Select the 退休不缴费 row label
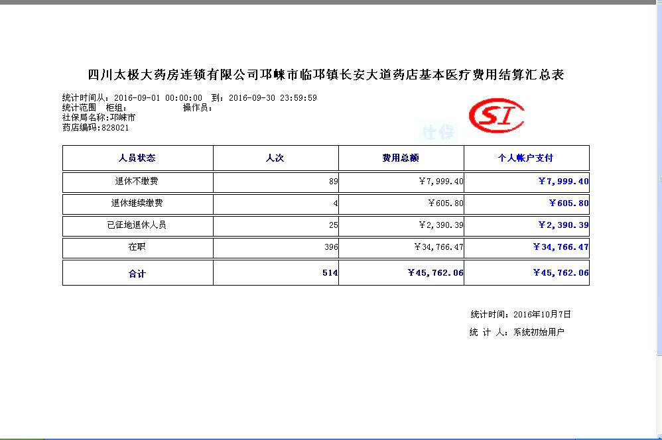 [x=137, y=181]
